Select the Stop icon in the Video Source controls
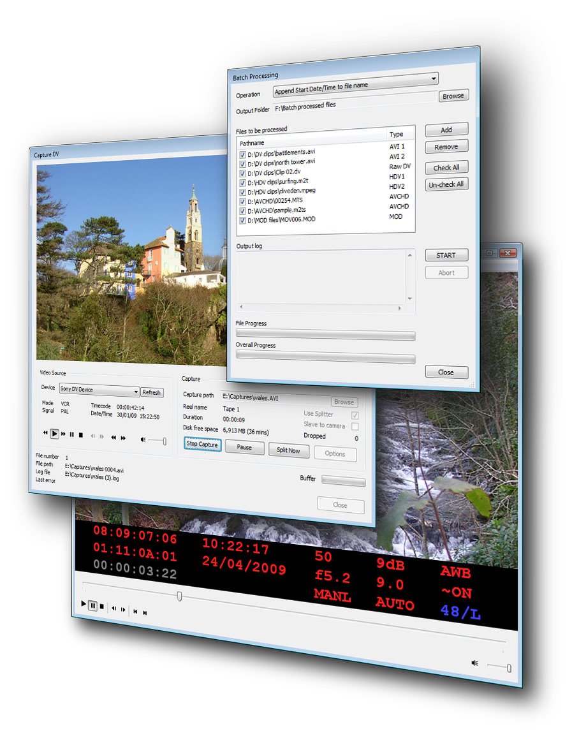The height and width of the screenshot is (745, 579). point(81,435)
